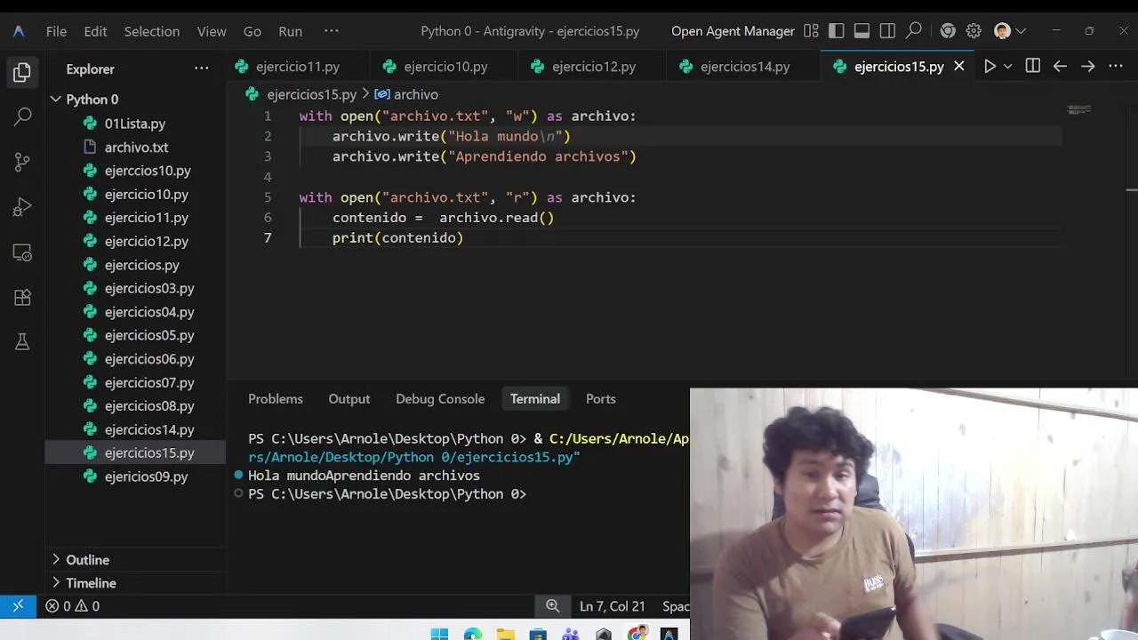Switch to the Output panel tab

(349, 399)
